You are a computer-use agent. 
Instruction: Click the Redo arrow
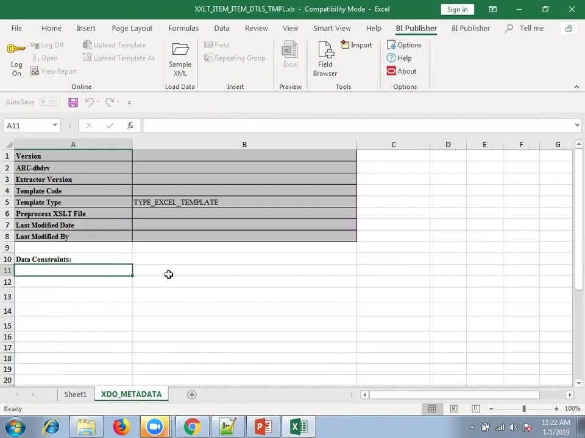110,102
